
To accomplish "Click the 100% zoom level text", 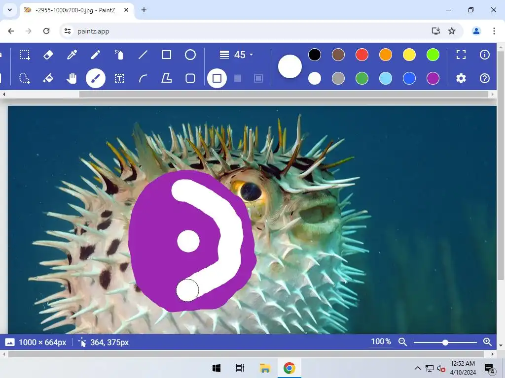I will pyautogui.click(x=381, y=342).
